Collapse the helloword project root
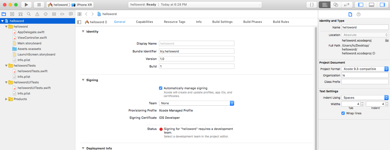Viewport: 390px width, 150px height. (3, 21)
